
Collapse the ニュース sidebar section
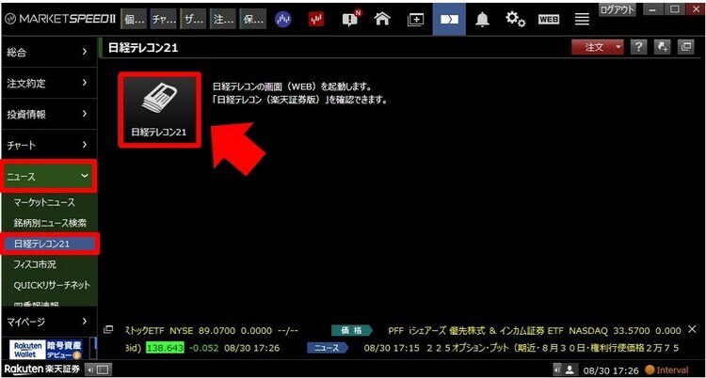[49, 177]
